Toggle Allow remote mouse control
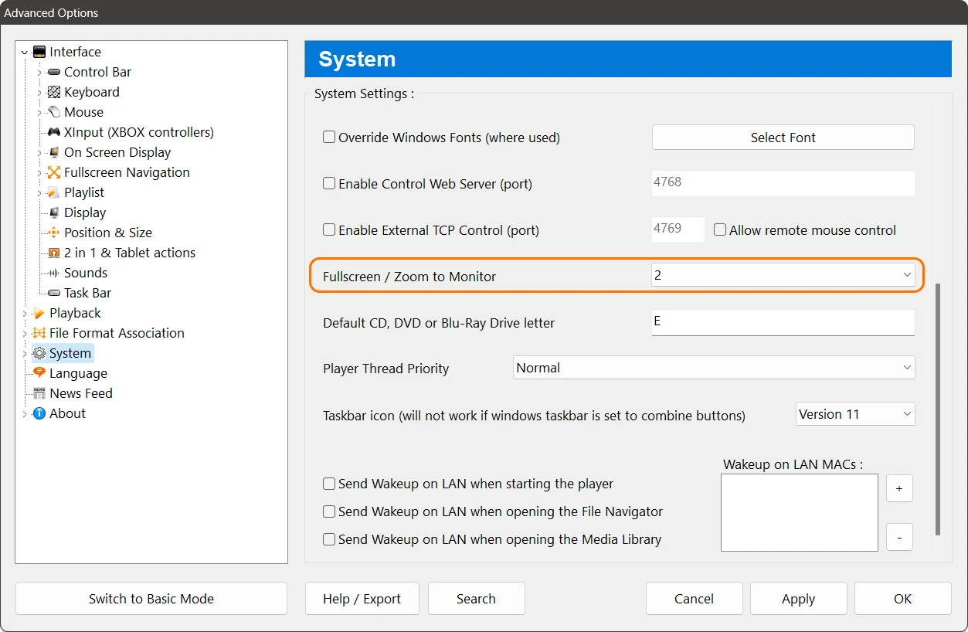 point(720,230)
